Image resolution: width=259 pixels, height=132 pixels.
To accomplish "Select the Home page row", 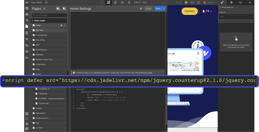I will tap(49, 25).
